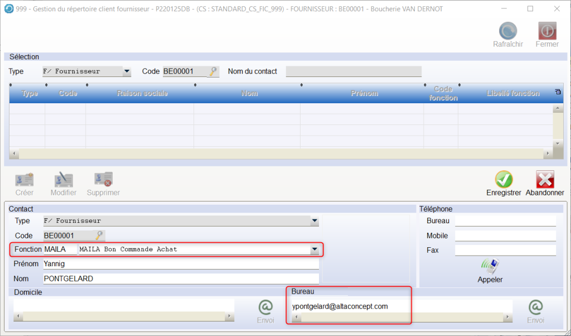Click the Rafraîchir refresh icon
The height and width of the screenshot is (336, 571).
pyautogui.click(x=507, y=31)
